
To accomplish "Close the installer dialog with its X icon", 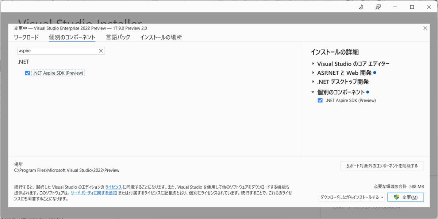I will click(x=425, y=28).
